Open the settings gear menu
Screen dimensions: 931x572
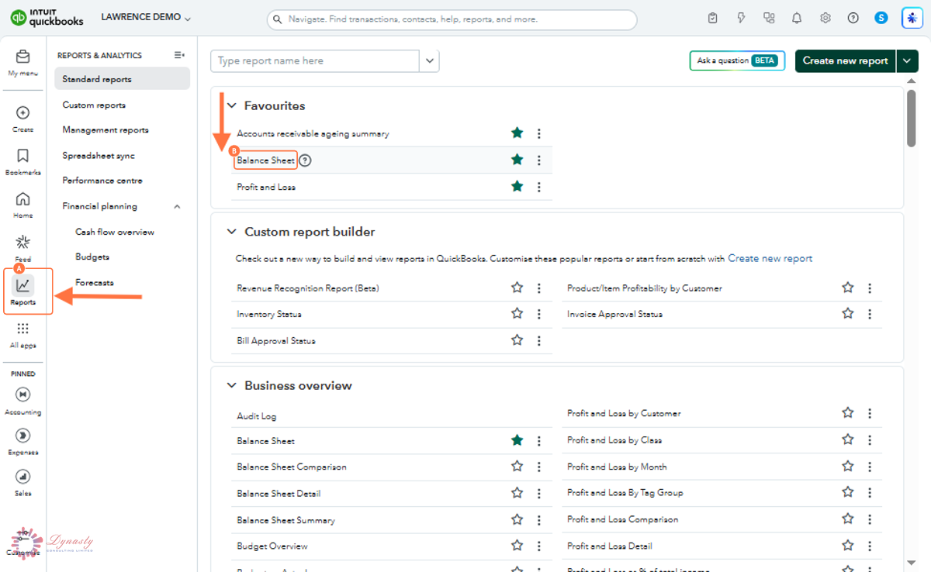[825, 18]
